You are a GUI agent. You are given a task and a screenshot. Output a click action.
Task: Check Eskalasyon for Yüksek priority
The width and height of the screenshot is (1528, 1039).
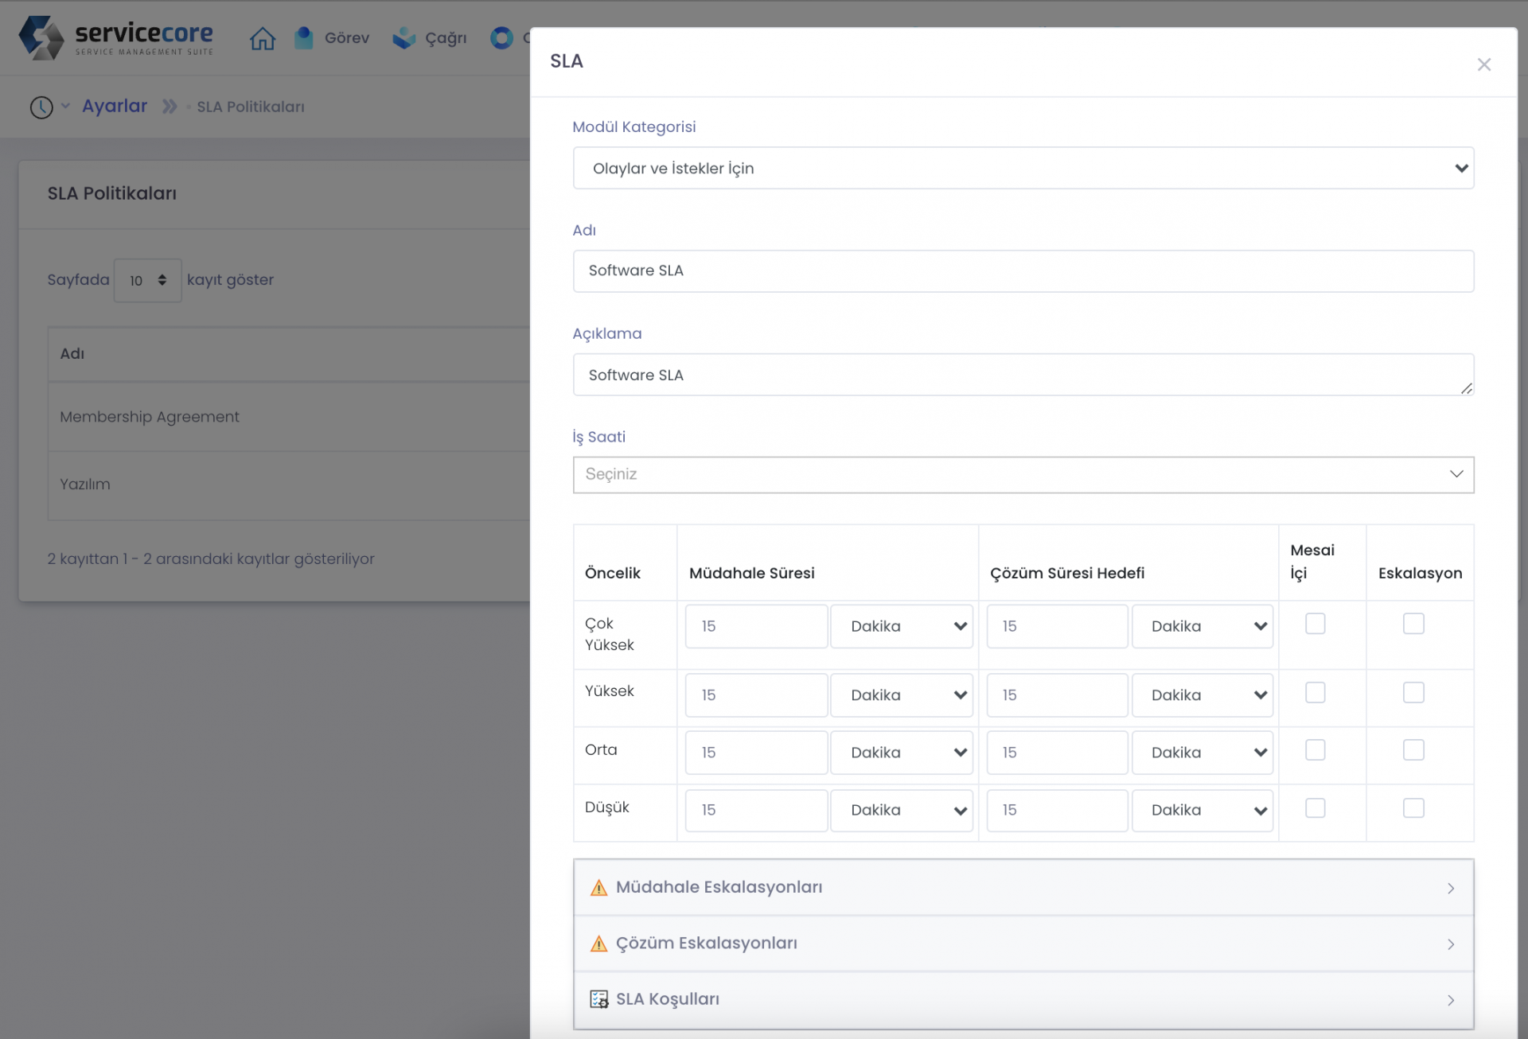pos(1413,693)
